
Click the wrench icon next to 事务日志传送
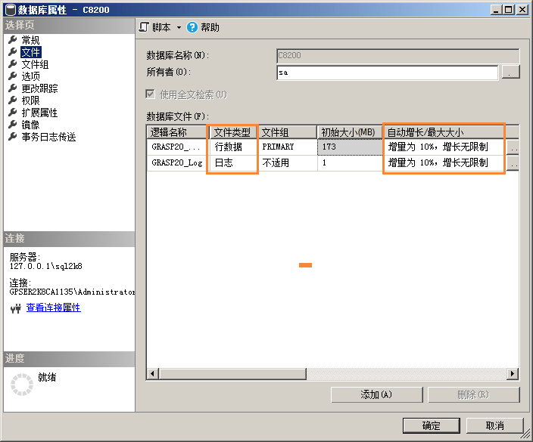[x=13, y=137]
